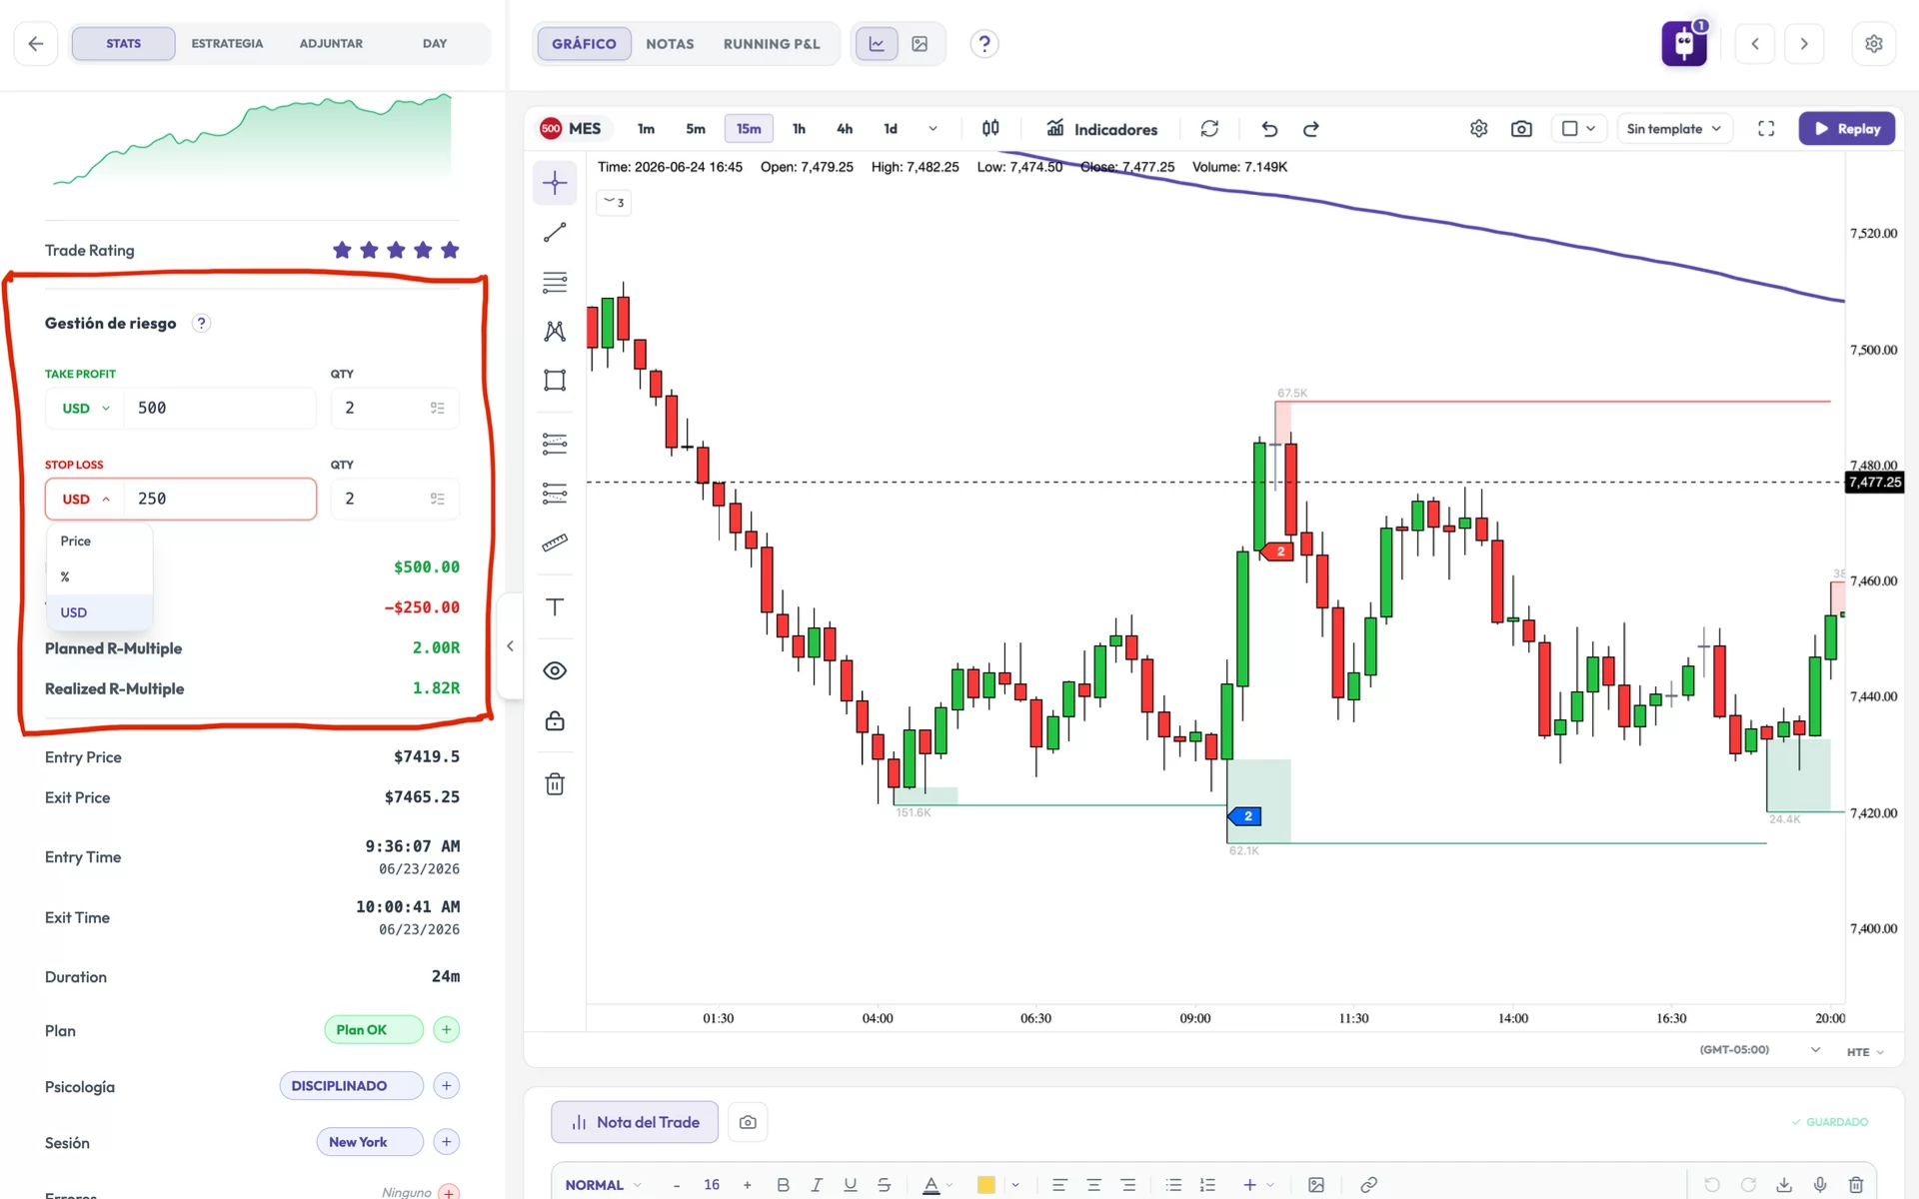Viewport: 1919px width, 1199px height.
Task: Switch to the ESTRATEGIA tab
Action: pos(227,44)
